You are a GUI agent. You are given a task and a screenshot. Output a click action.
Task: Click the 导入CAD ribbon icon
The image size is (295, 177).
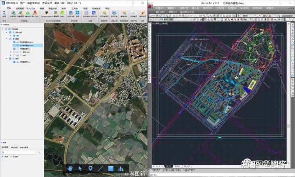point(35,13)
